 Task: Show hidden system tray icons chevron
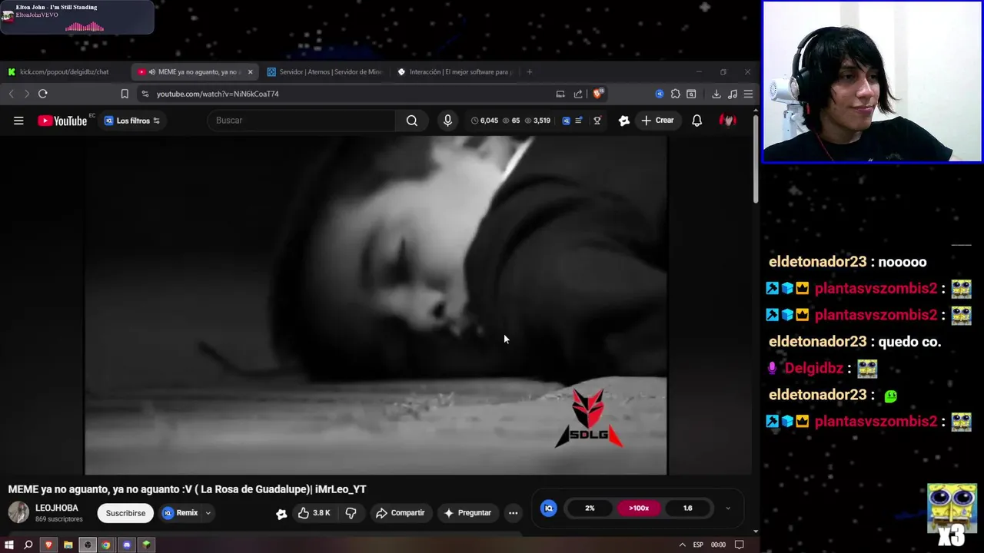[682, 545]
